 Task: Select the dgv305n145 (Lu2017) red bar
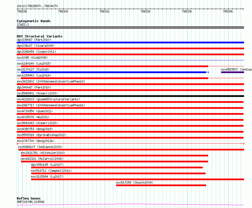[117, 167]
